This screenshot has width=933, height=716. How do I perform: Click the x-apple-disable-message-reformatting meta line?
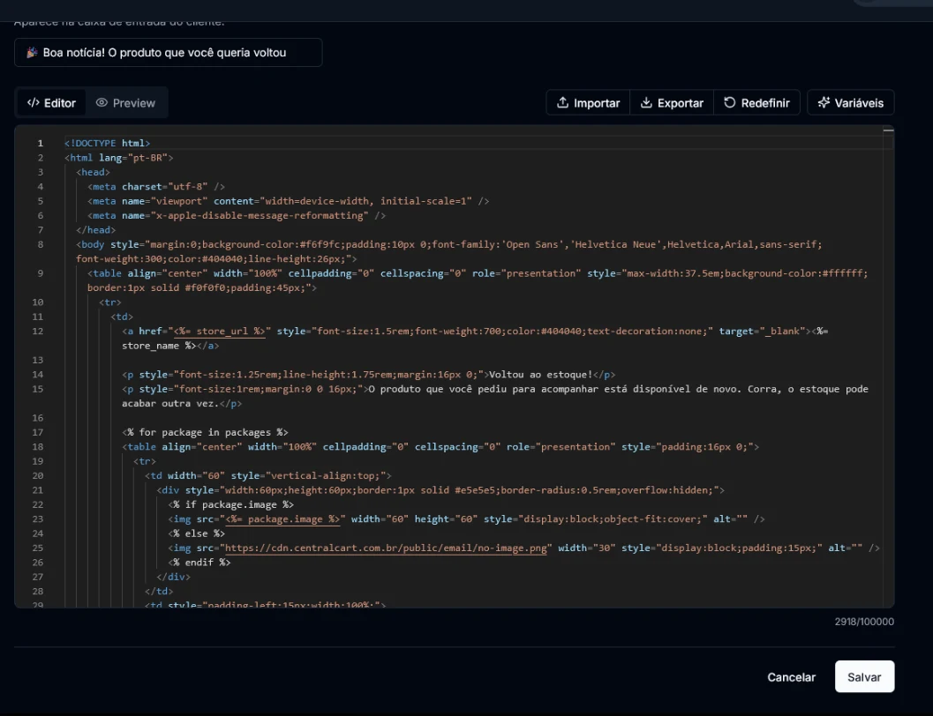(237, 215)
